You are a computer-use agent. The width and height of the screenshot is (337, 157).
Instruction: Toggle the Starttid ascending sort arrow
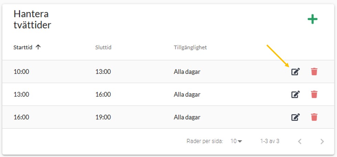pos(38,47)
